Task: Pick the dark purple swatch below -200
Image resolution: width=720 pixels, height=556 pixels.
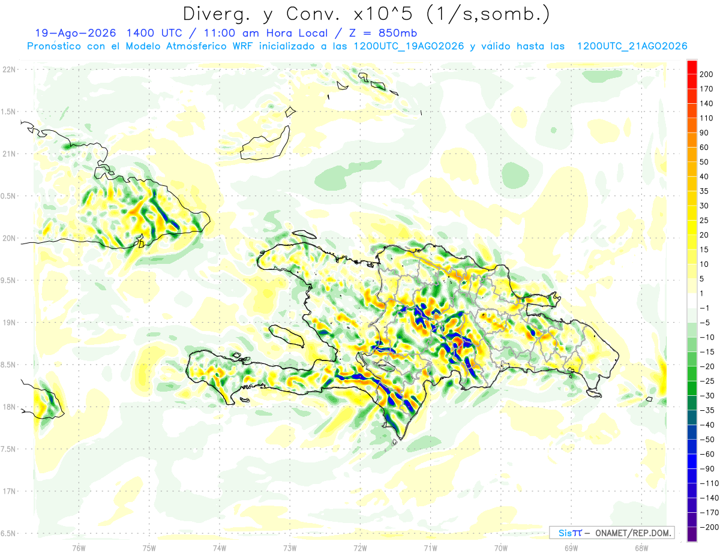Action: 692,534
